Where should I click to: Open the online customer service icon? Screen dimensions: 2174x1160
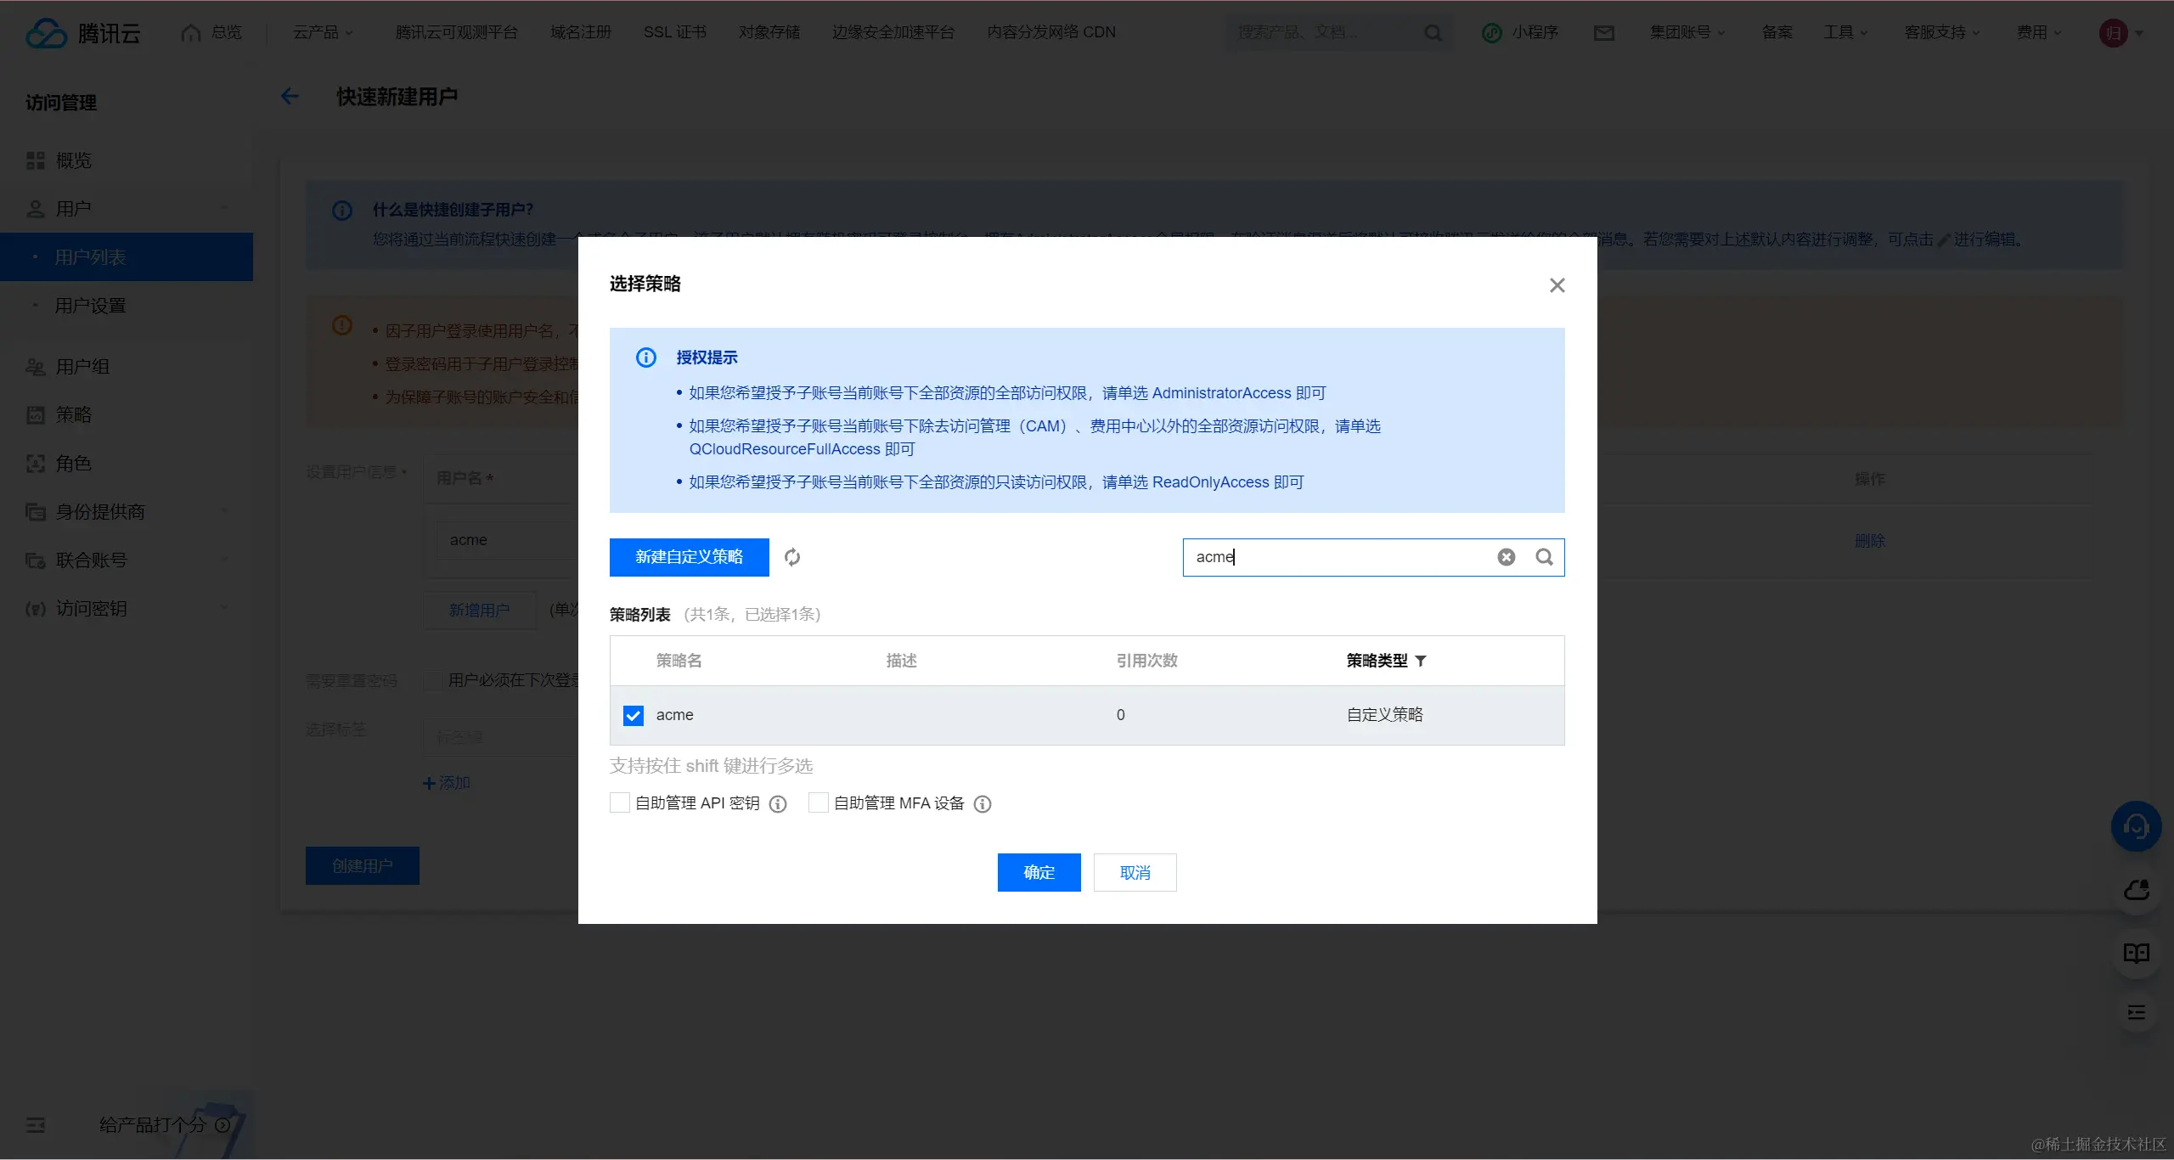pyautogui.click(x=2135, y=825)
